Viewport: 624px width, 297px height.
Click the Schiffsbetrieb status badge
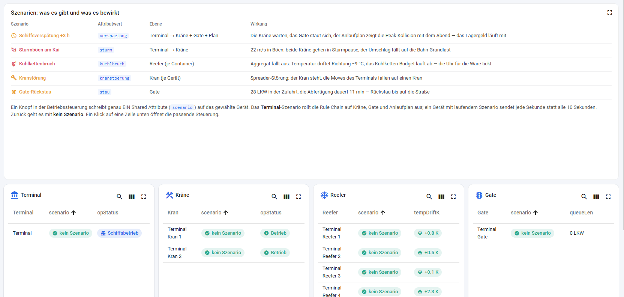tap(119, 233)
